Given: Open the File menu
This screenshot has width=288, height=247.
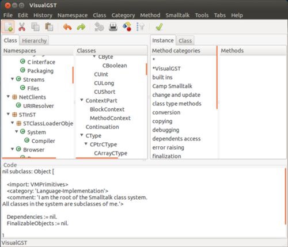Looking at the screenshot, I should [x=8, y=15].
